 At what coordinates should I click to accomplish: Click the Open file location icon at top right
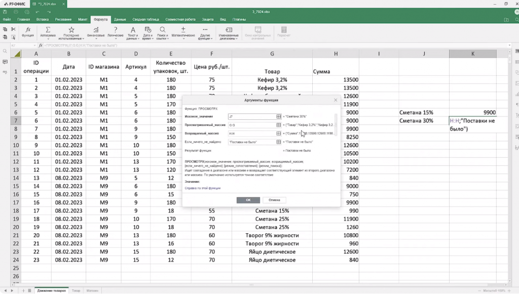tap(506, 20)
